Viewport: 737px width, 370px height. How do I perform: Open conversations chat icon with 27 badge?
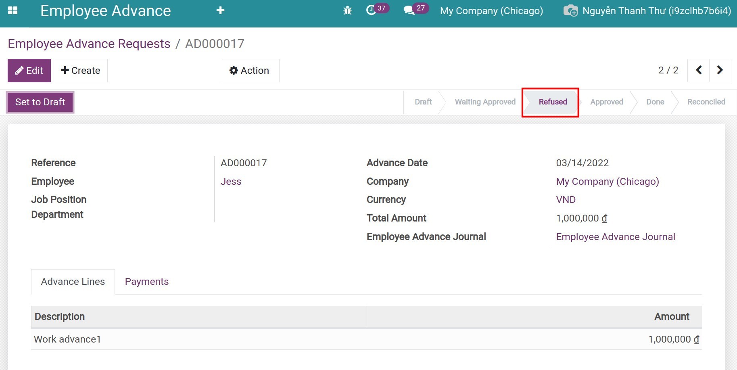pyautogui.click(x=409, y=10)
